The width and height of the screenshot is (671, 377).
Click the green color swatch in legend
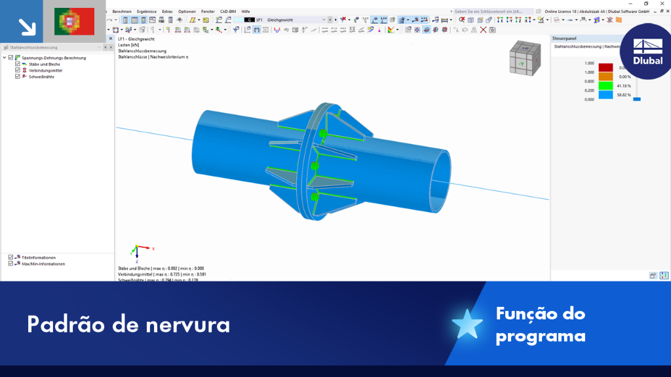605,86
